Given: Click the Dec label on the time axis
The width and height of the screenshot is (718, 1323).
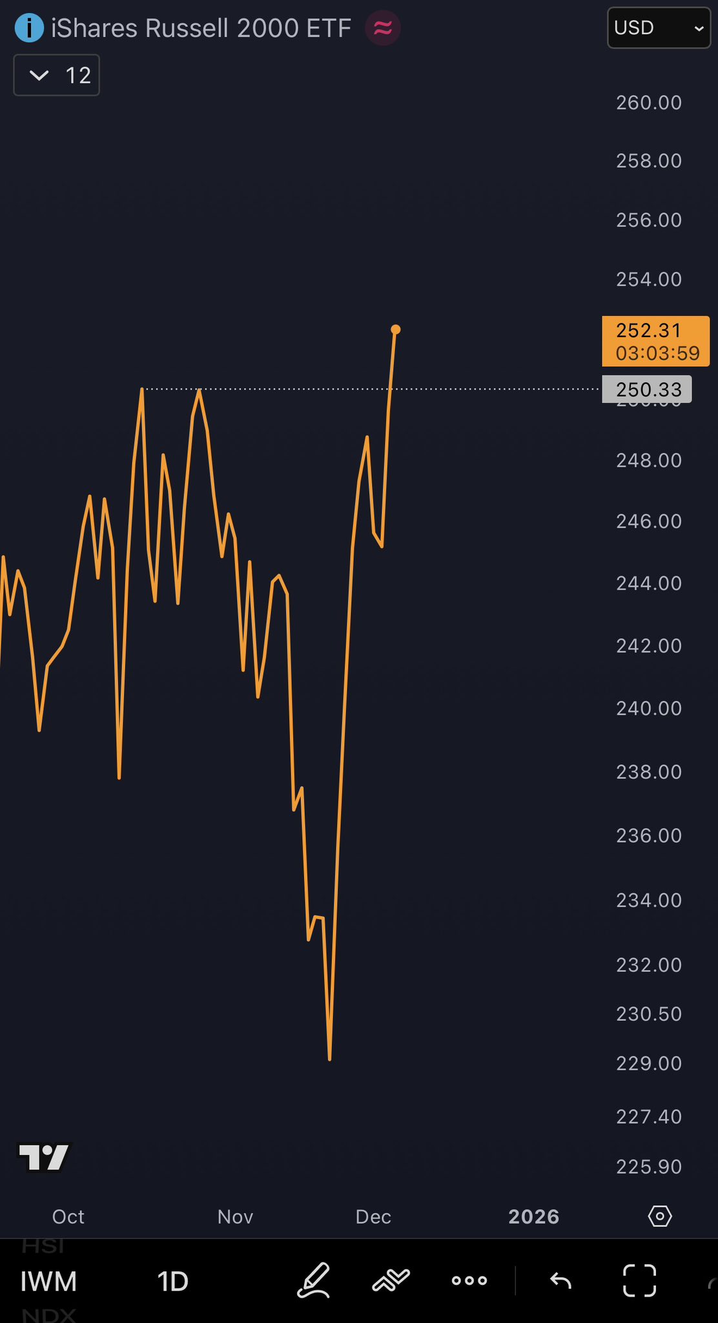Looking at the screenshot, I should pyautogui.click(x=373, y=1217).
